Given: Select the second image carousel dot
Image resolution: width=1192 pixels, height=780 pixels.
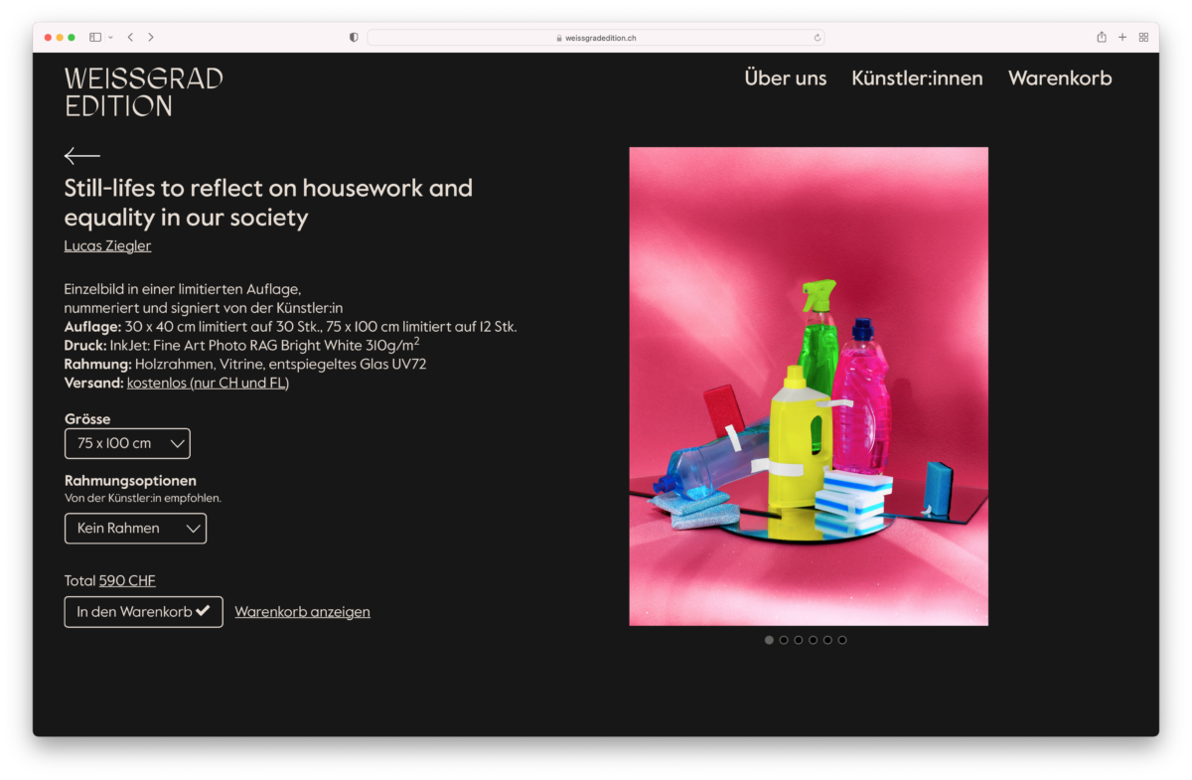Looking at the screenshot, I should (x=784, y=640).
